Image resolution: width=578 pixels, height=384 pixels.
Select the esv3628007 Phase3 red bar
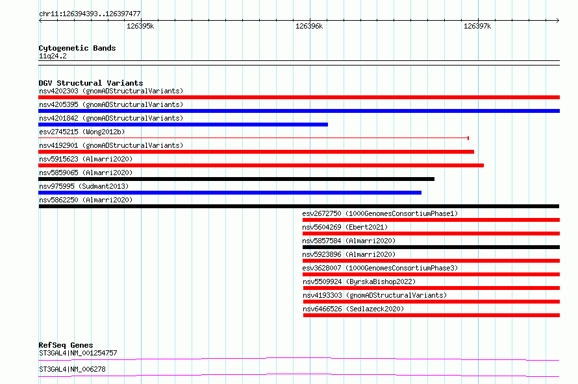click(x=431, y=274)
